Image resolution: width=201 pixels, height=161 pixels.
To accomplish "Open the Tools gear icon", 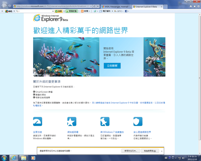I will [198, 6].
